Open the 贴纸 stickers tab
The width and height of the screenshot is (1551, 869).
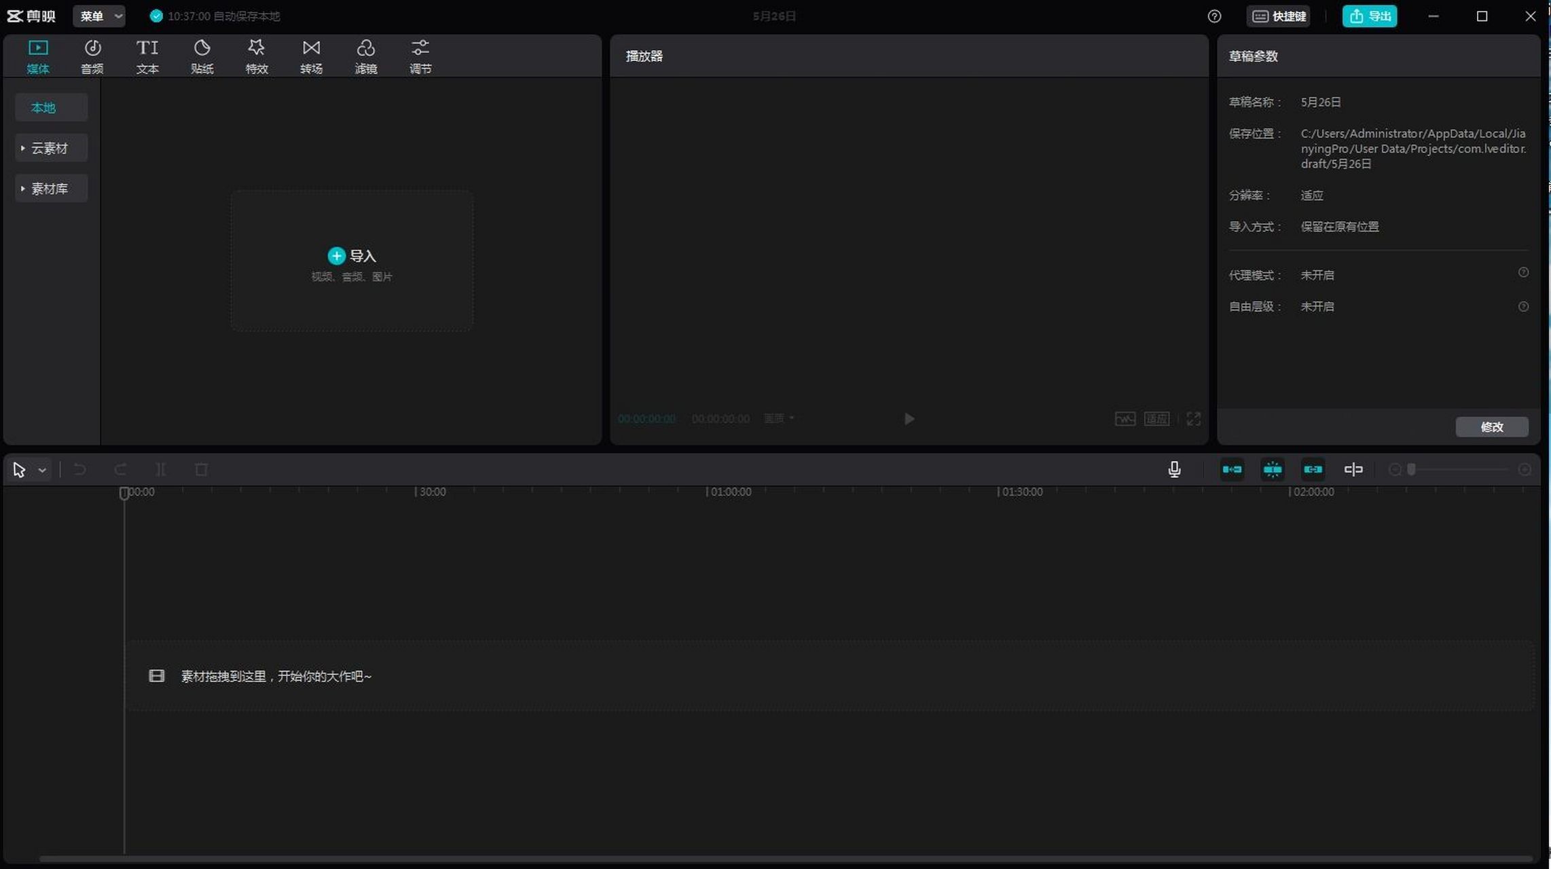tap(202, 57)
